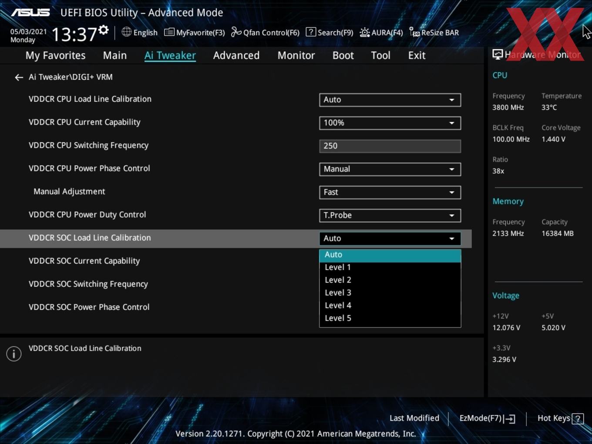This screenshot has width=592, height=444.
Task: Click the globe language icon
Action: [126, 32]
